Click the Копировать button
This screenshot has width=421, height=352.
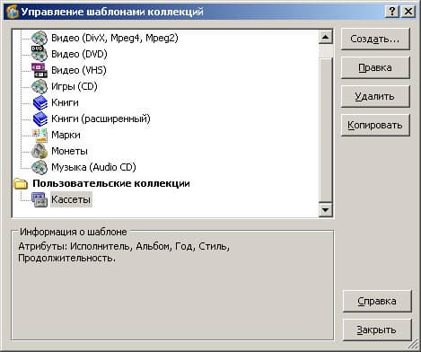tap(375, 125)
